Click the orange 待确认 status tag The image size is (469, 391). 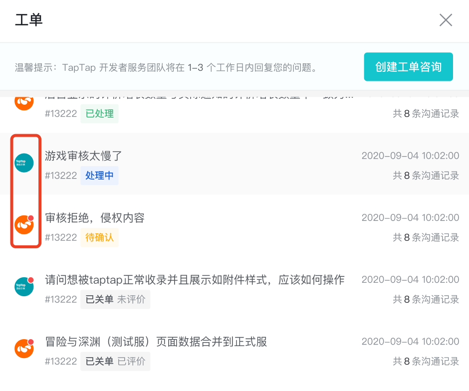coord(100,237)
